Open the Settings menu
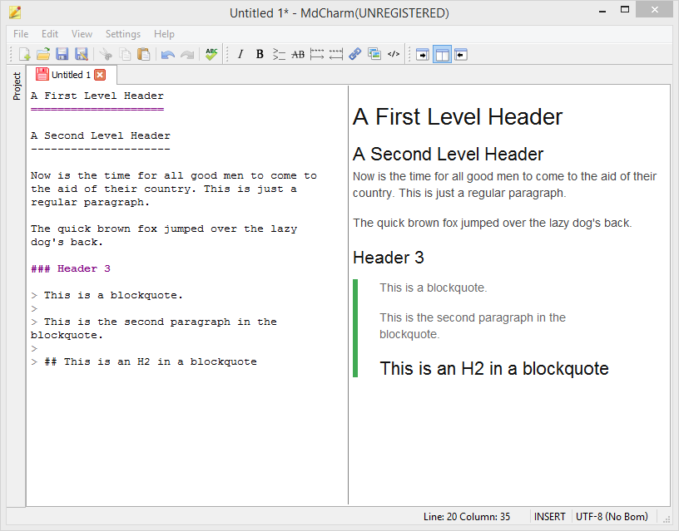Screen dimensions: 679x531 (123, 34)
